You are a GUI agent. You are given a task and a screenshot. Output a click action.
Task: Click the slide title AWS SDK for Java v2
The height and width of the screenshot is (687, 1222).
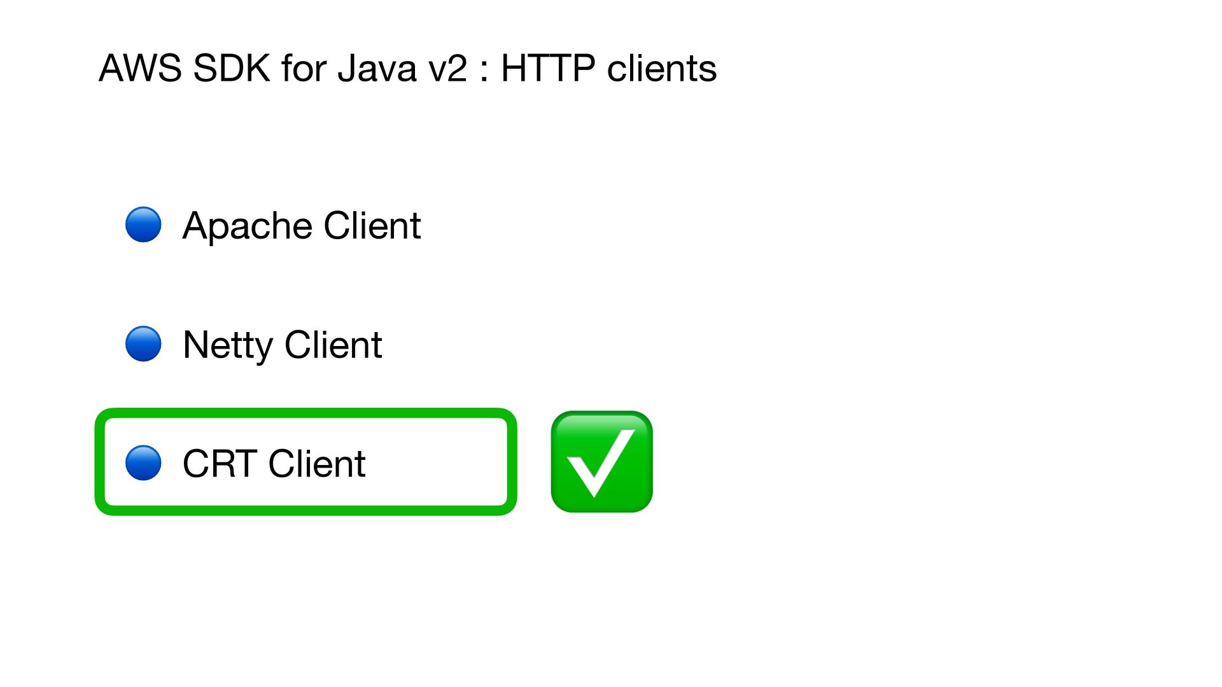coord(283,68)
